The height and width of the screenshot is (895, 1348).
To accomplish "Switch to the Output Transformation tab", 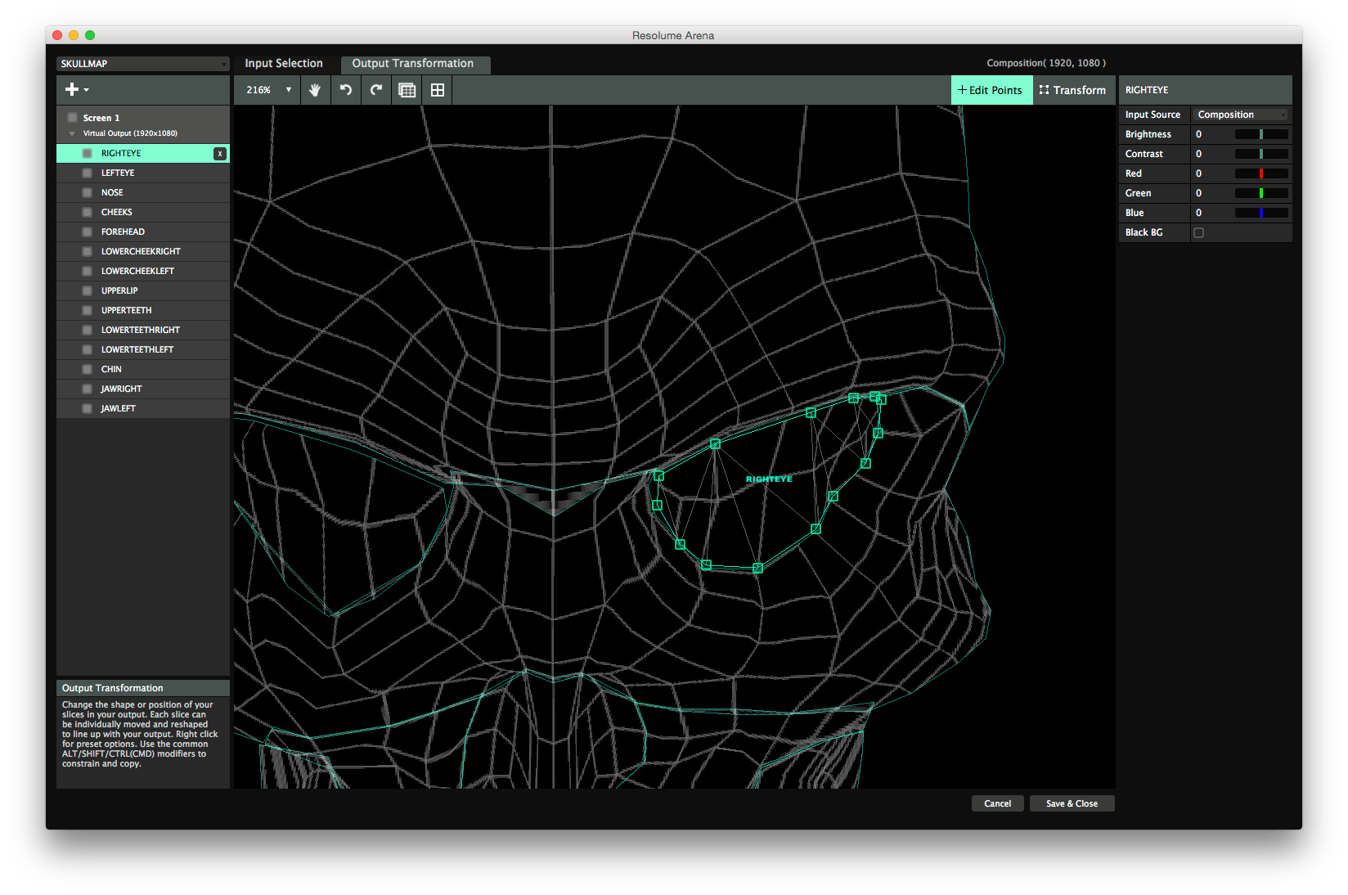I will (x=413, y=64).
